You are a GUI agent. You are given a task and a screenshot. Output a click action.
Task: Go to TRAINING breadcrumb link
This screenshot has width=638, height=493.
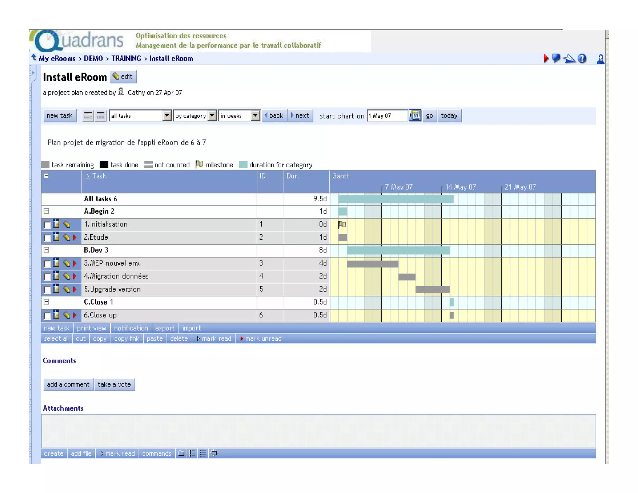[x=126, y=59]
